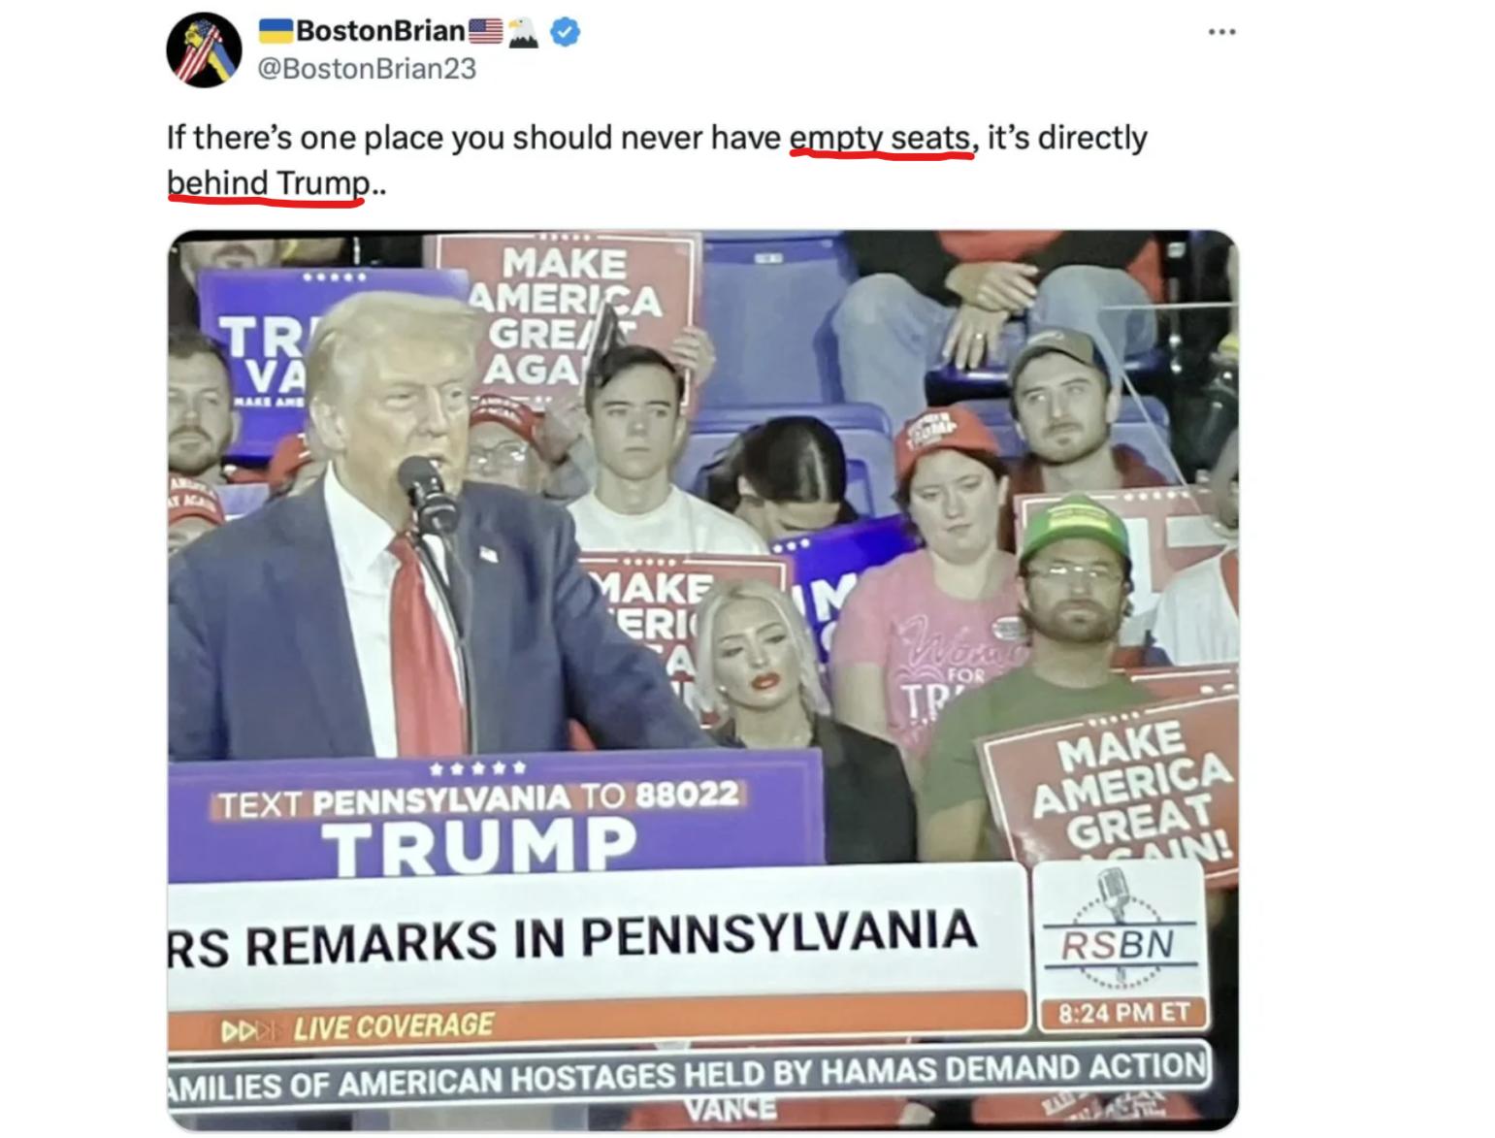Open BostonBrian's profile avatar
Viewport: 1495px width, 1138px height.
(203, 50)
